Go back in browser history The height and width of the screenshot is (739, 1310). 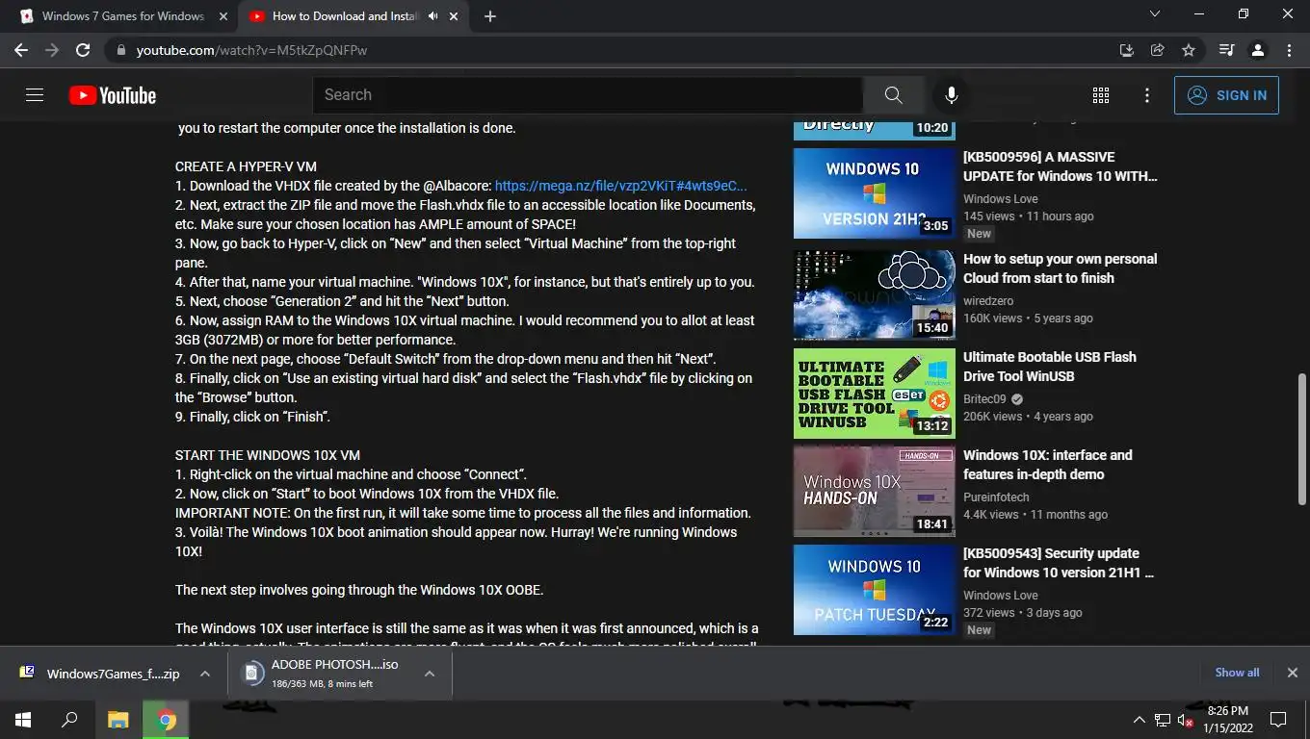pyautogui.click(x=21, y=50)
